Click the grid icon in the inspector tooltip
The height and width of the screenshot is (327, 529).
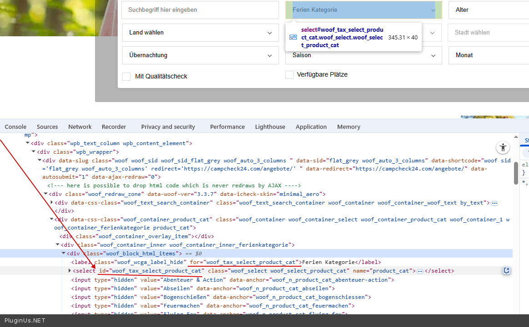[x=293, y=37]
